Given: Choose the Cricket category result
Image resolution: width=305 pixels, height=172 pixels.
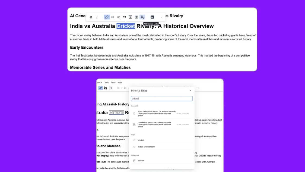Looking at the screenshot, I should point(162,161).
